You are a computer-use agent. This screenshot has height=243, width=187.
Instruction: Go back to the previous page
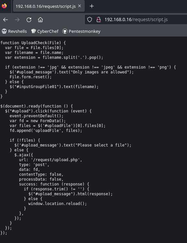6,20
